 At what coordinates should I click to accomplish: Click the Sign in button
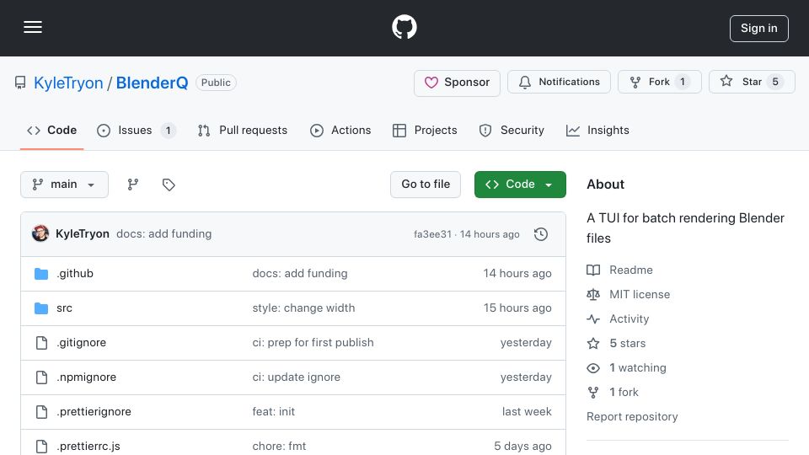pyautogui.click(x=758, y=29)
